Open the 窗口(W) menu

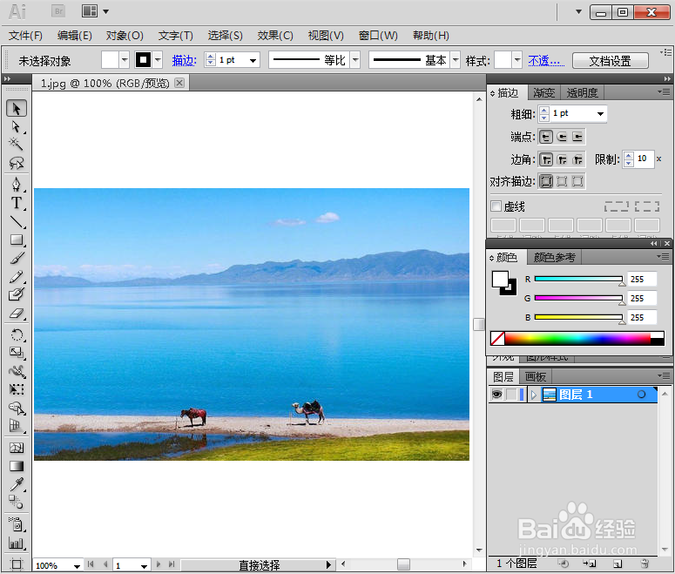(378, 36)
